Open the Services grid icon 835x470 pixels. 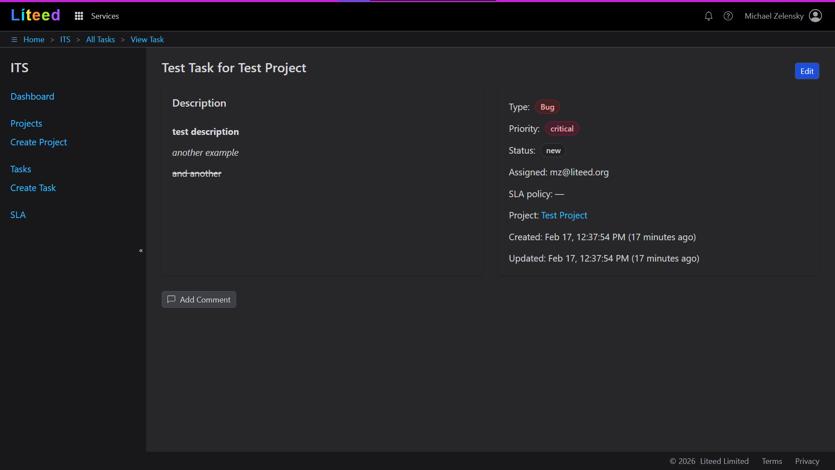click(x=79, y=16)
